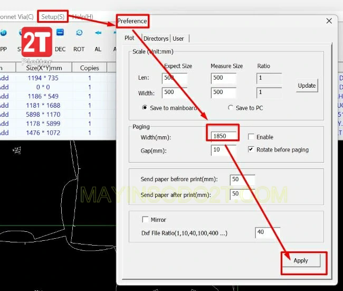Switch to the Directorys tab
343x291 pixels.
156,39
